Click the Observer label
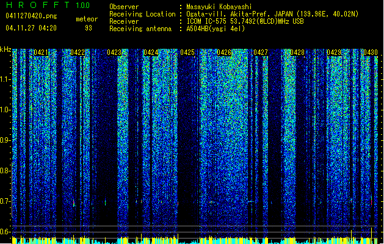Screen dimensions: 384x244 [124, 7]
